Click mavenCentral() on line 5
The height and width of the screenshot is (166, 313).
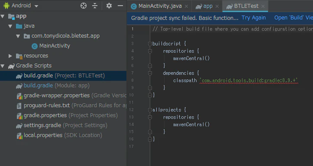pyautogui.click(x=191, y=58)
